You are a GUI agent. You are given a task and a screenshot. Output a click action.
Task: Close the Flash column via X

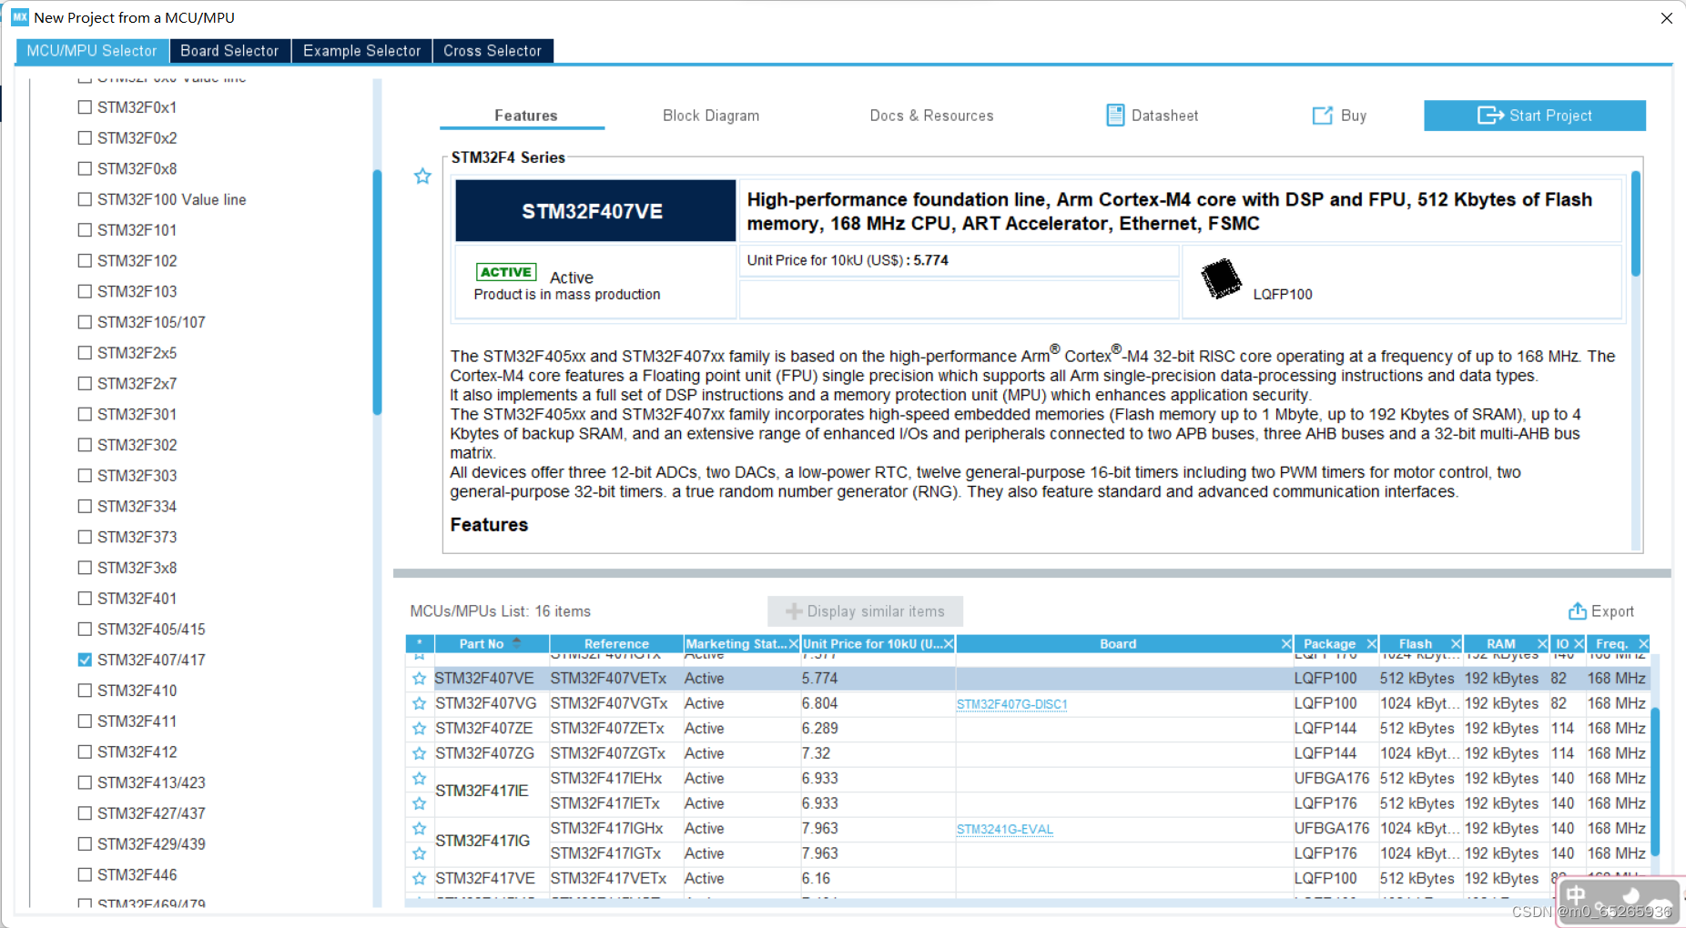click(1456, 644)
